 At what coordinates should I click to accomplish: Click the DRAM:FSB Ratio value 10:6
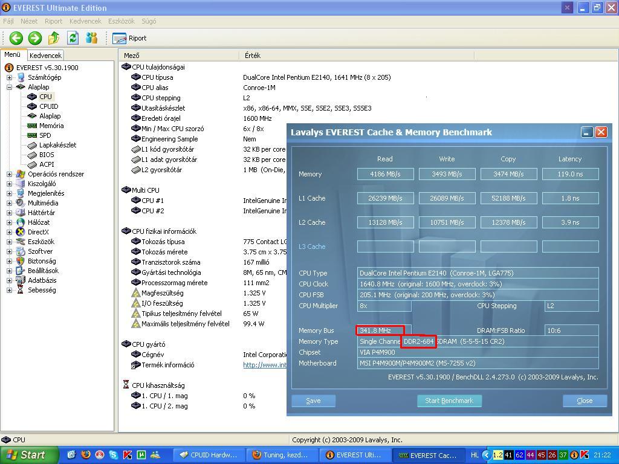pyautogui.click(x=571, y=330)
